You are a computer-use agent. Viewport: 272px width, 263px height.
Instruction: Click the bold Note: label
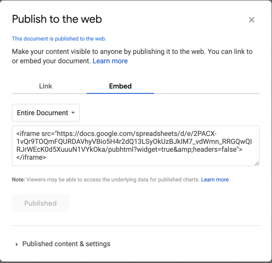click(x=18, y=179)
